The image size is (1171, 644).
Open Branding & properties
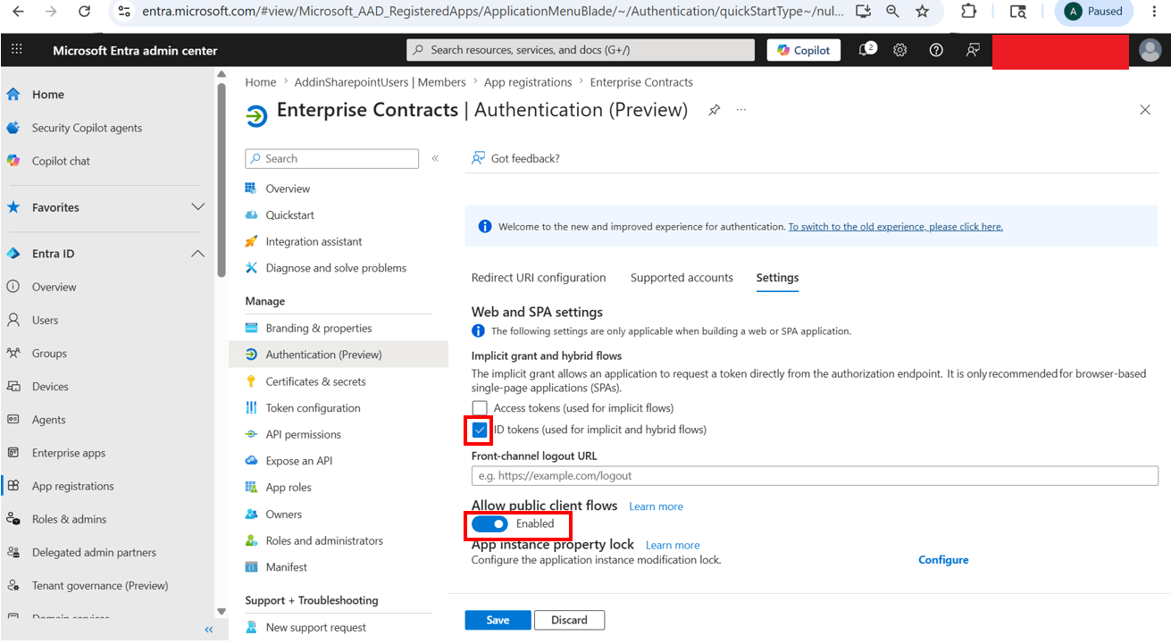click(319, 328)
